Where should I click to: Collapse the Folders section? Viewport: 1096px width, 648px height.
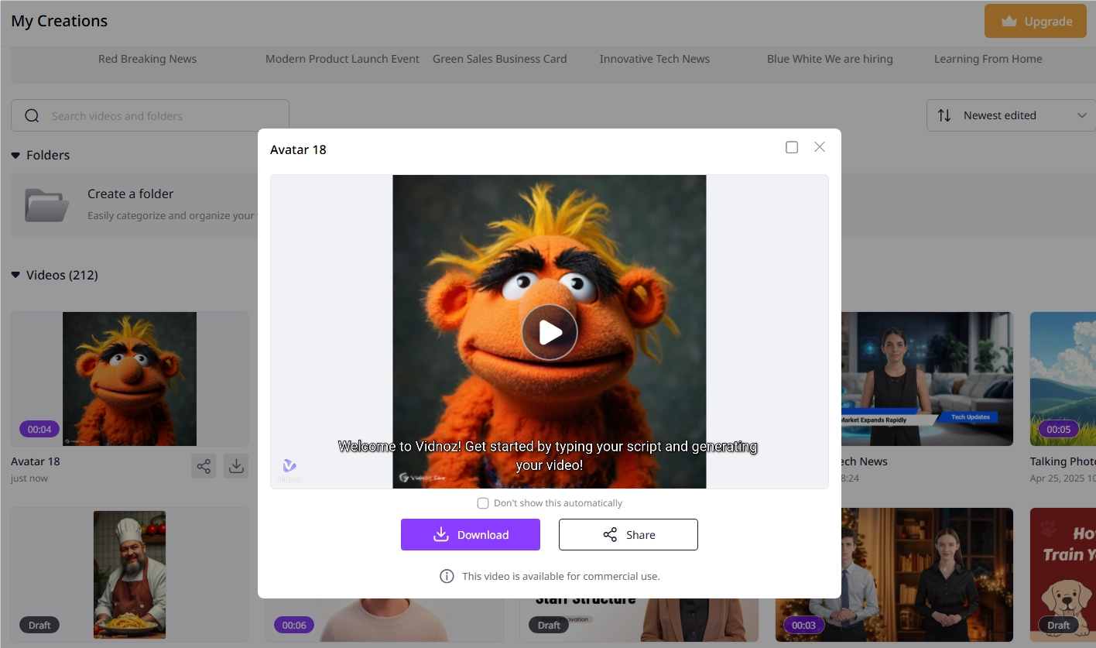click(x=15, y=155)
